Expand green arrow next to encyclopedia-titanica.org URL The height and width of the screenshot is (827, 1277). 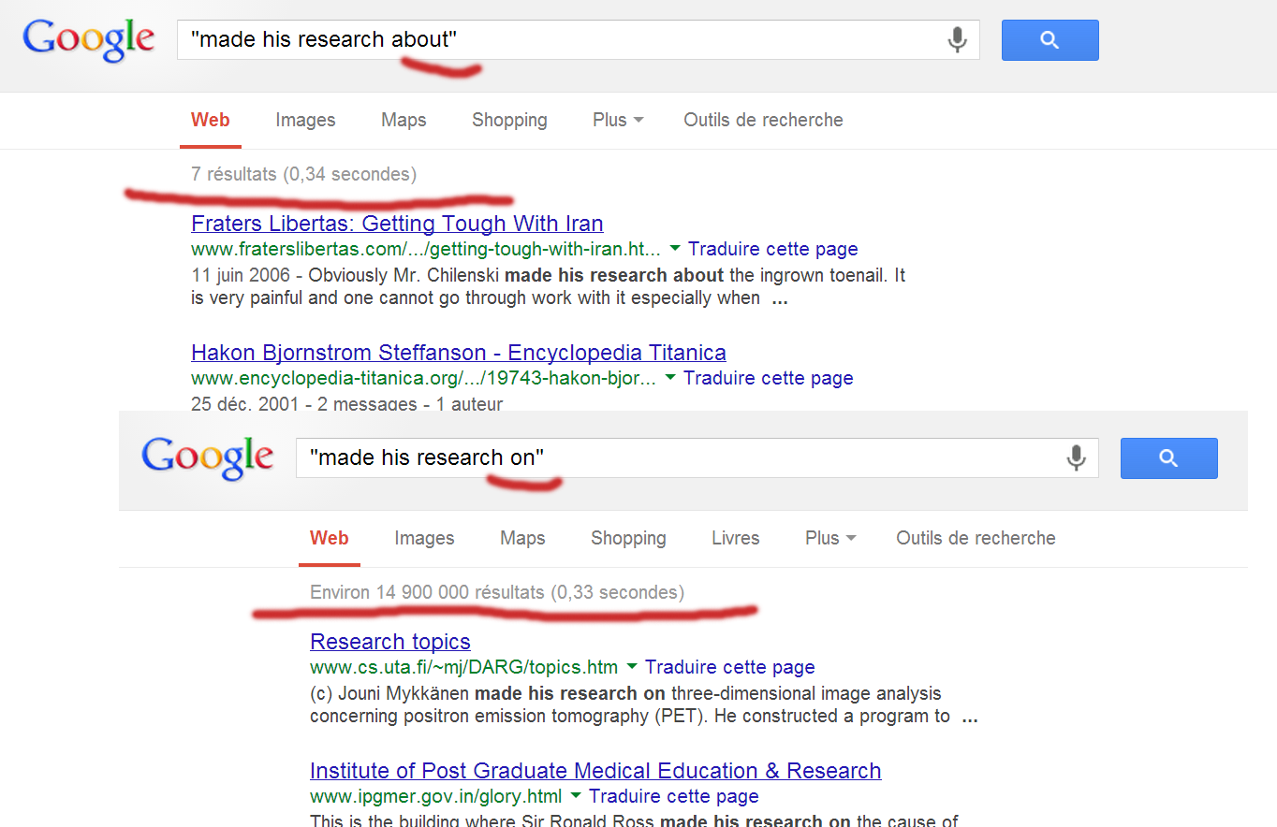tap(669, 379)
